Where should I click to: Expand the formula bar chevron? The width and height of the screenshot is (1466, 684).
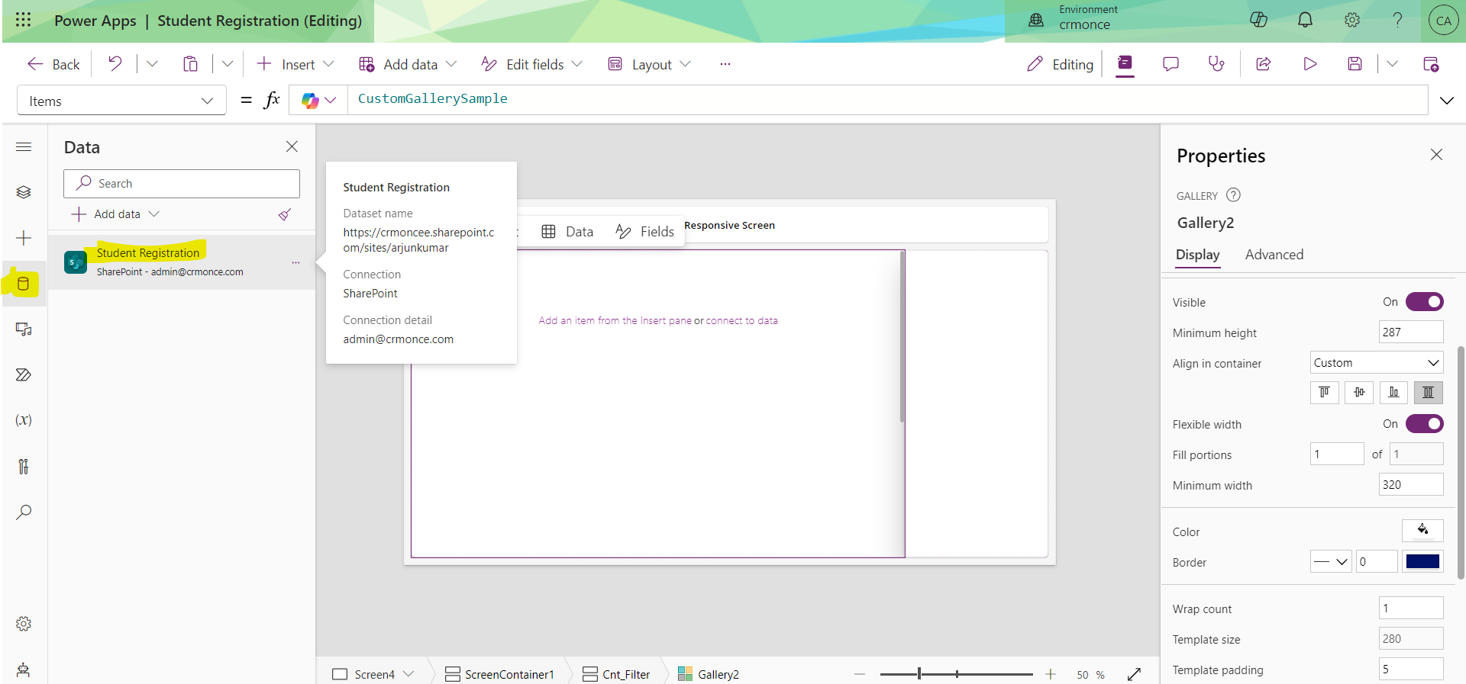tap(1447, 101)
